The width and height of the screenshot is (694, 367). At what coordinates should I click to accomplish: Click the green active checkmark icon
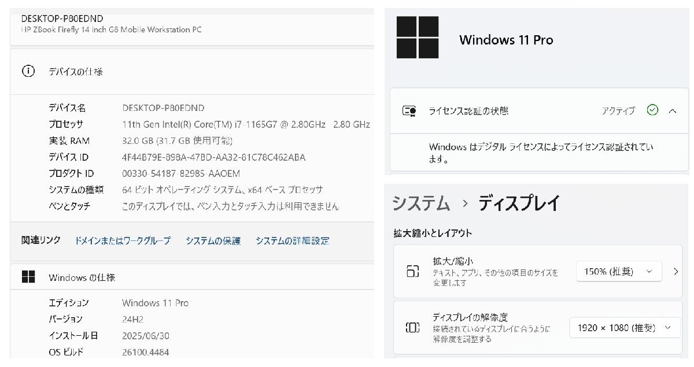(x=652, y=110)
